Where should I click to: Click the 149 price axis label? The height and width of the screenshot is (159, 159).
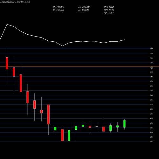(151, 142)
